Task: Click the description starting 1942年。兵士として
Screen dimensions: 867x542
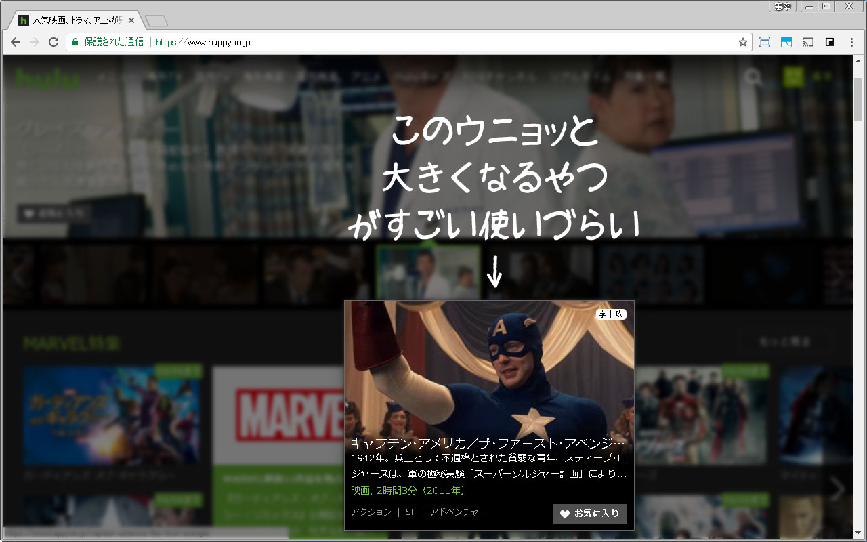Action: coord(488,466)
